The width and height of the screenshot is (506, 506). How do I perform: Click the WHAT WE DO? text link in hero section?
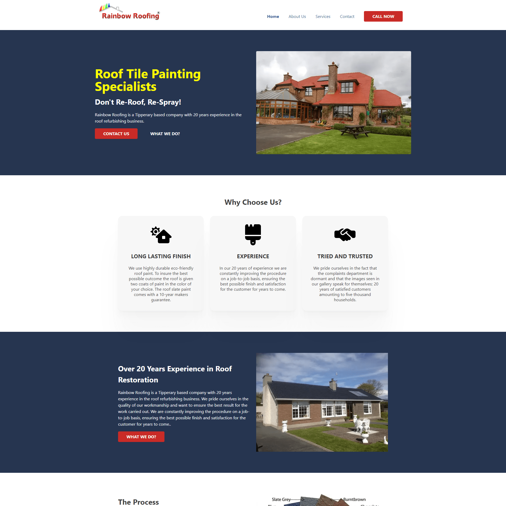[164, 134]
